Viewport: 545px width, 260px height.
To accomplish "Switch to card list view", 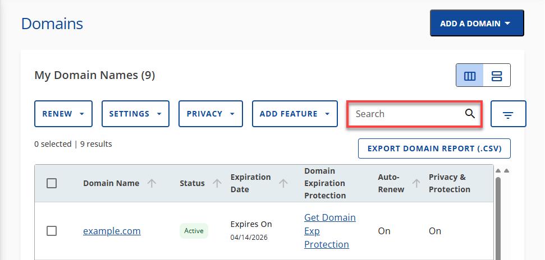I will coord(497,76).
